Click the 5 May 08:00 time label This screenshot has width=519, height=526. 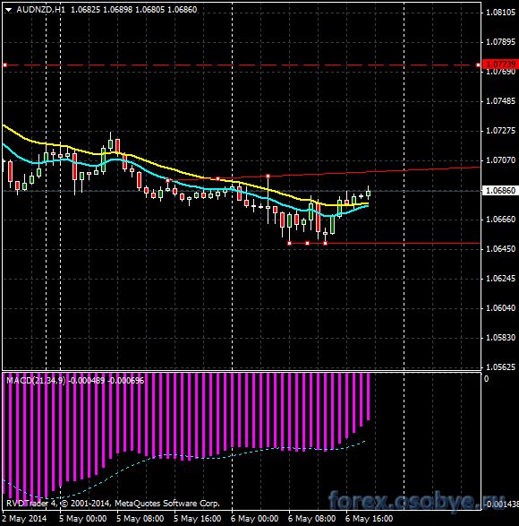[140, 519]
